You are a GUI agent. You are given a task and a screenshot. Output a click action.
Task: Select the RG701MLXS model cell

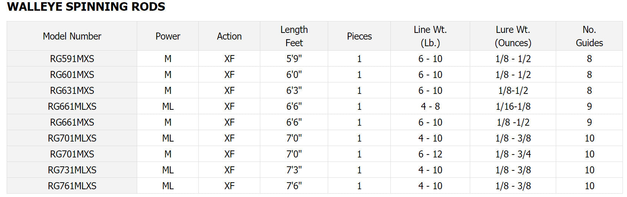click(x=72, y=138)
